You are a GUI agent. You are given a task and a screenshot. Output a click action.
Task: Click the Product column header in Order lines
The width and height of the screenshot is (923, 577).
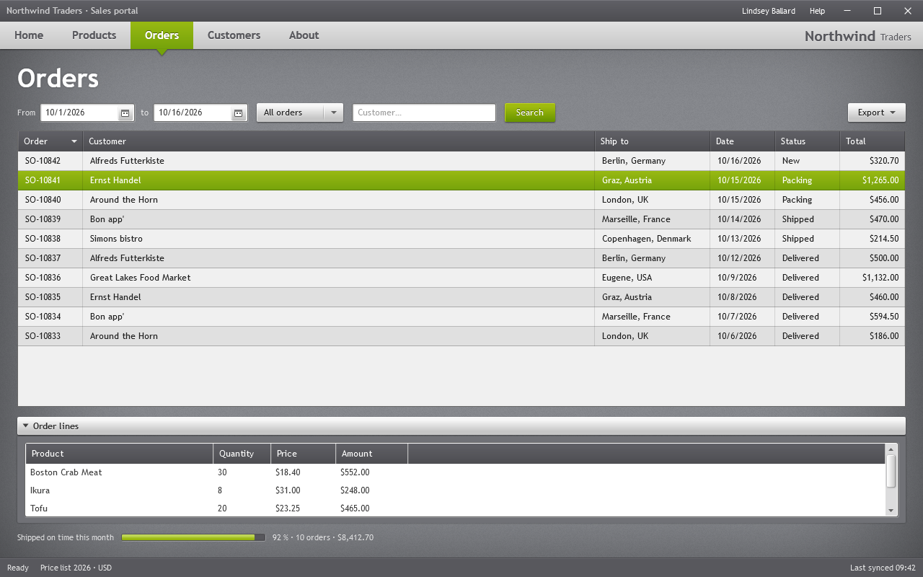120,454
